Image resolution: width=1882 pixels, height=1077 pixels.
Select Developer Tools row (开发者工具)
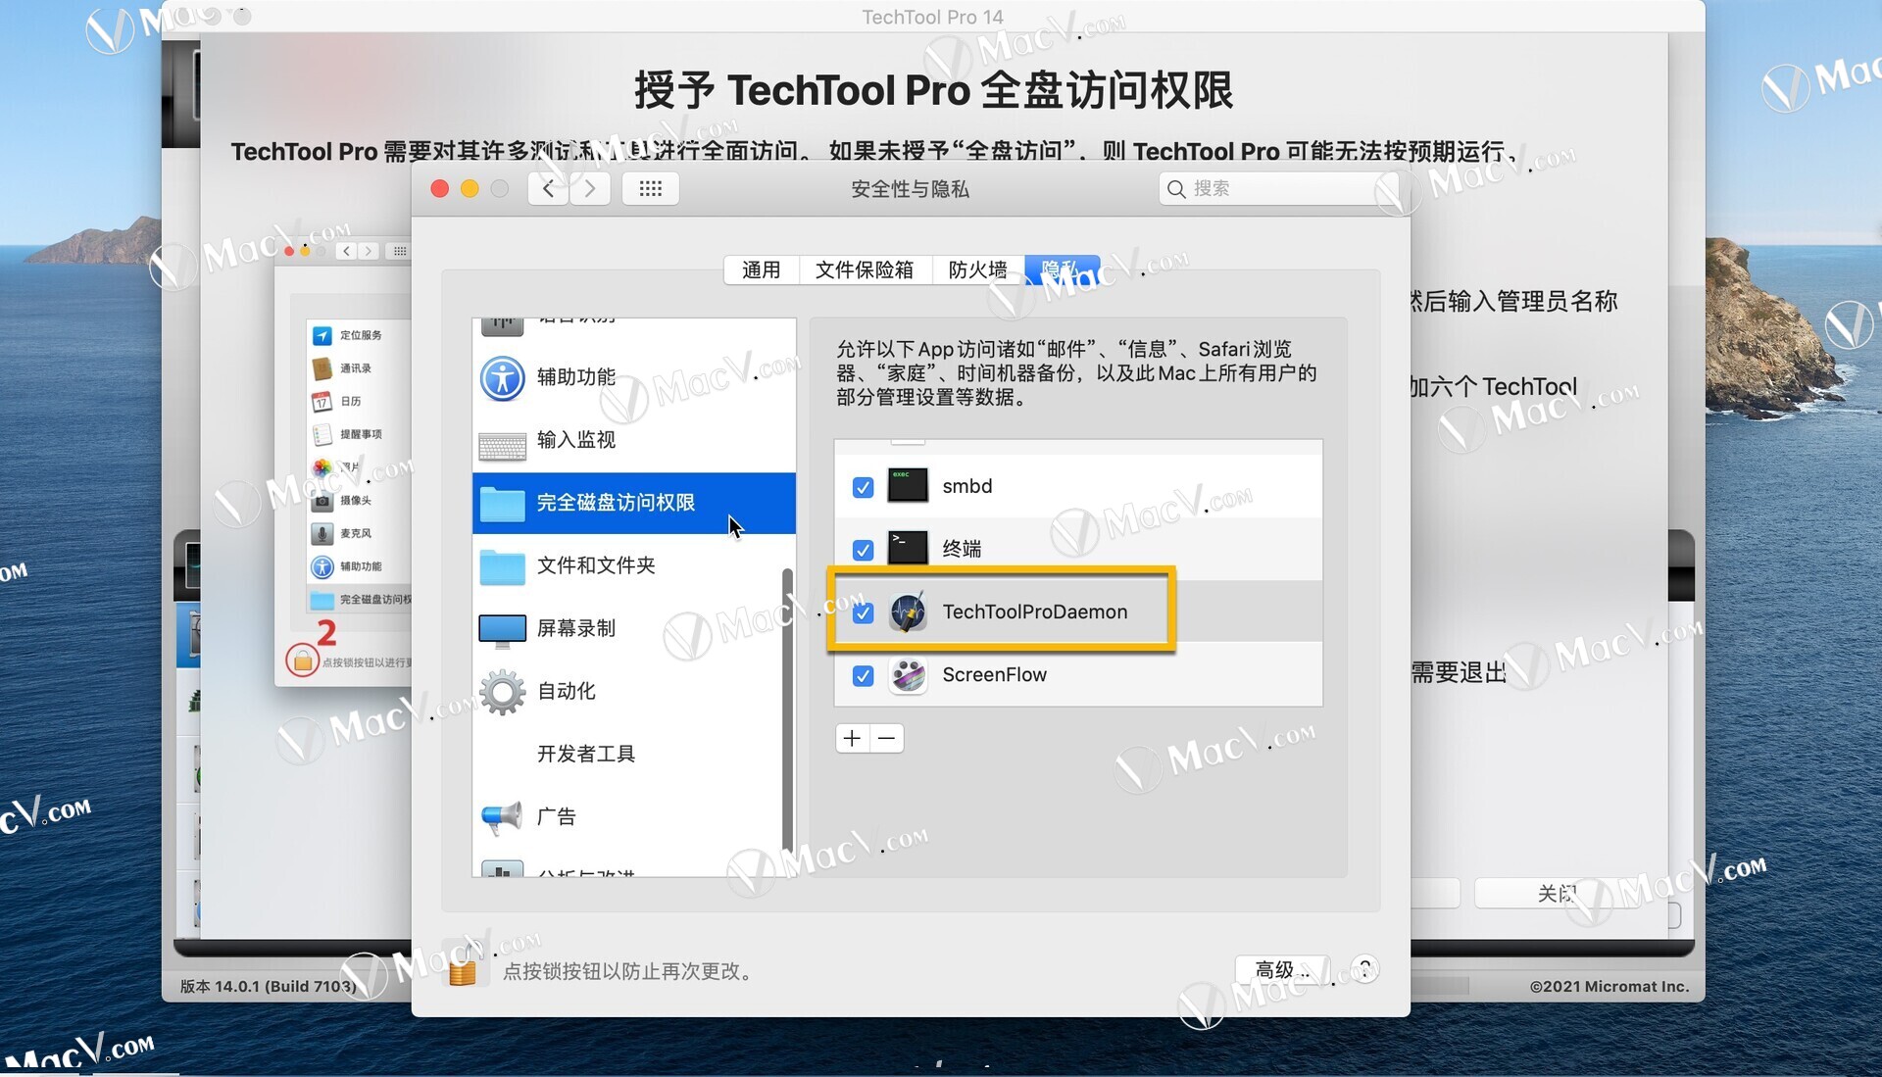tap(633, 754)
